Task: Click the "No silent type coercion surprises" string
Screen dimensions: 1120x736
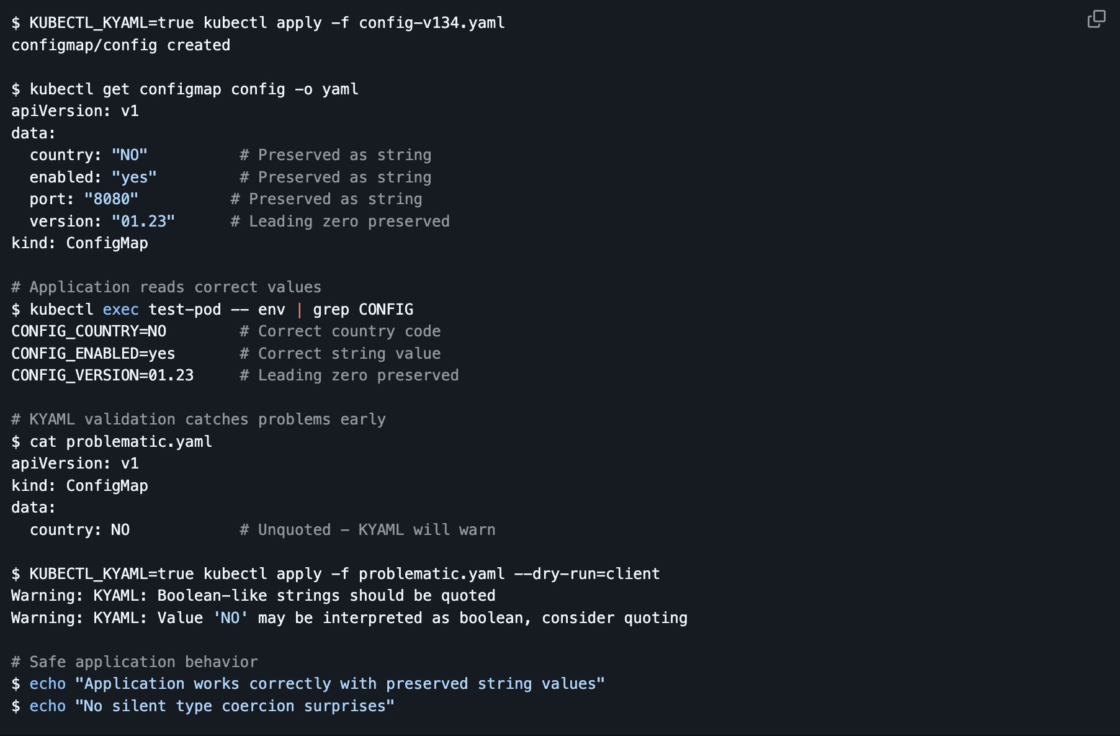Action: coord(235,706)
